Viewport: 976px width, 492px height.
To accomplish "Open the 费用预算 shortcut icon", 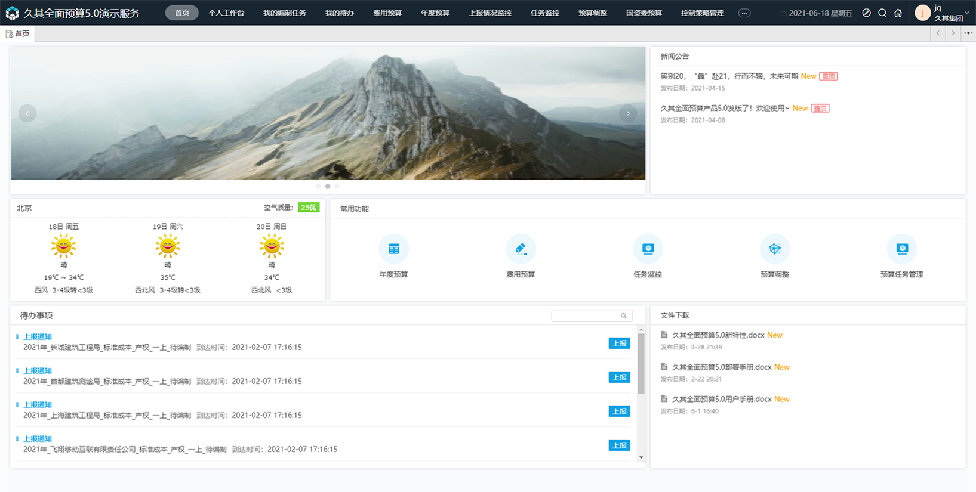I will pos(521,249).
